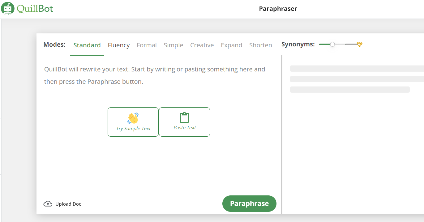This screenshot has height=222, width=424.
Task: Click the diamond icon on the Synonyms slider
Action: pos(360,44)
